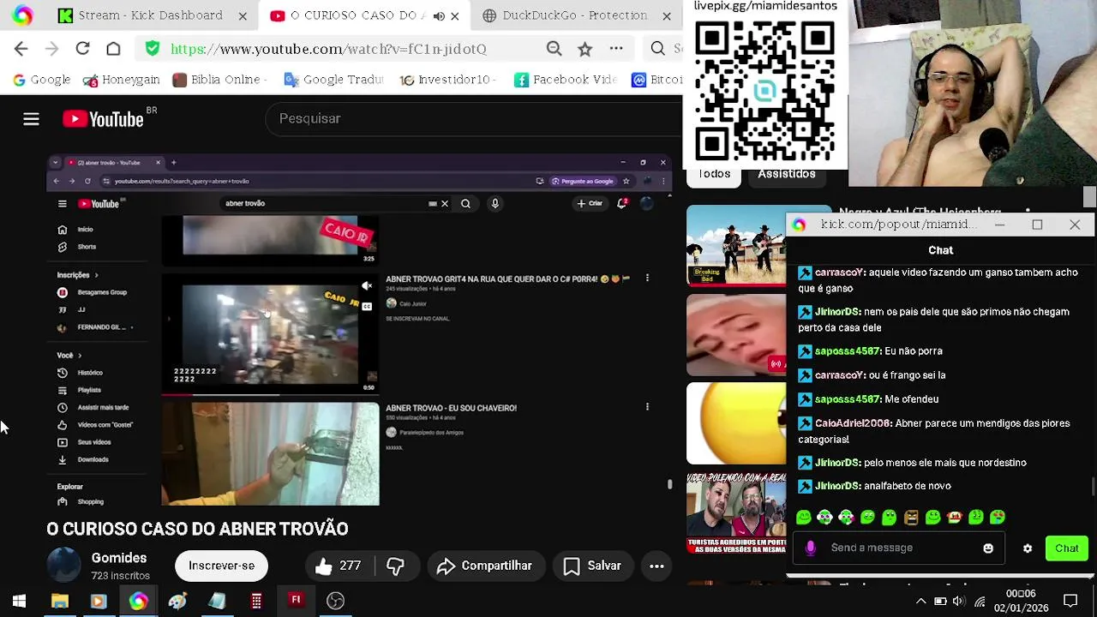Select the Todos filter chip
1097x617 pixels.
(714, 174)
